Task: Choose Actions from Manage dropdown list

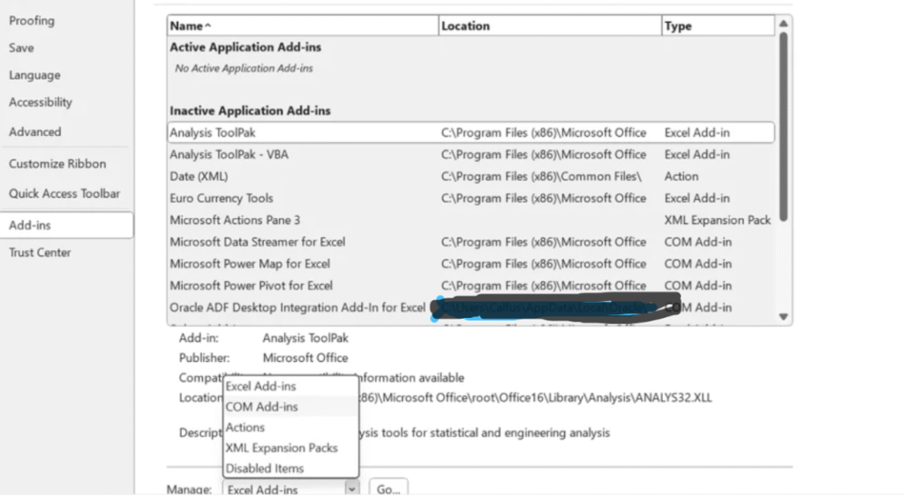Action: [290, 427]
